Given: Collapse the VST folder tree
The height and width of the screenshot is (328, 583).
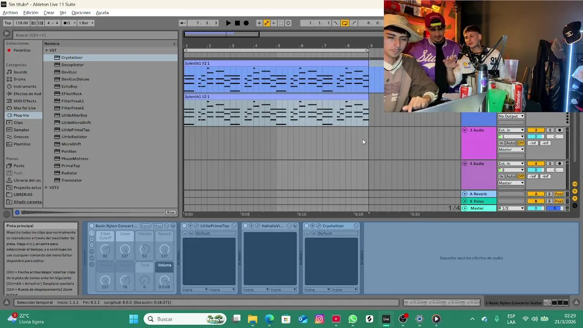Looking at the screenshot, I should coord(46,51).
